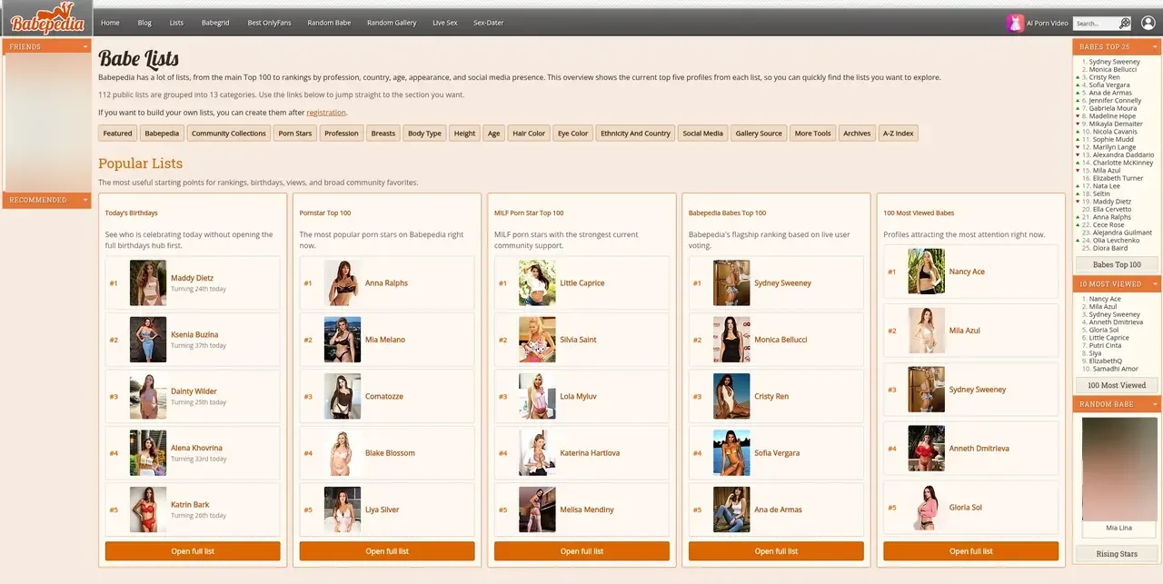This screenshot has height=584, width=1163.
Task: Open Sex-Dater menu item
Action: click(489, 23)
